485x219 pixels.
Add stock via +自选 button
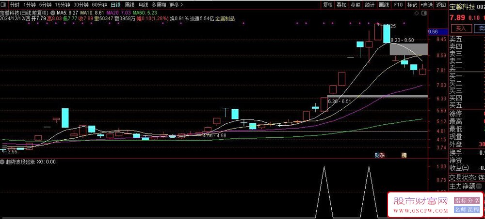pyautogui.click(x=427, y=5)
